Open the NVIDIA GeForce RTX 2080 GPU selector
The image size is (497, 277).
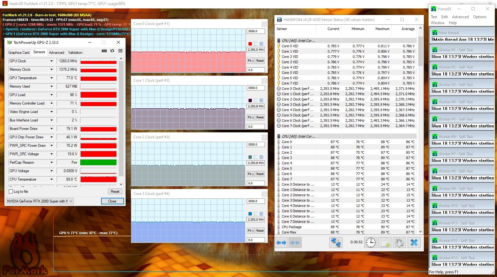coord(40,201)
